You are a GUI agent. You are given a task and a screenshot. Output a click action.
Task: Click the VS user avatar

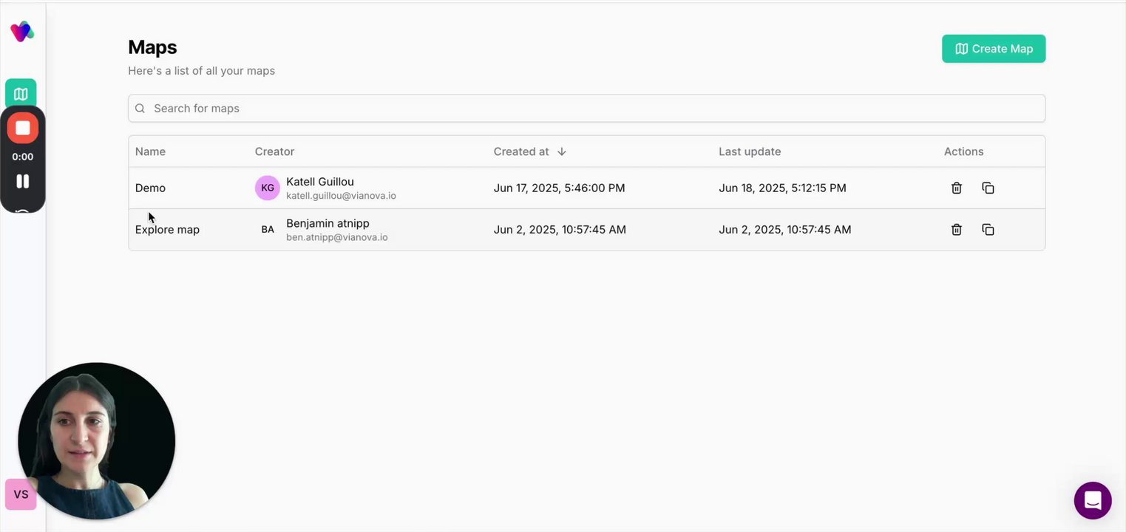[x=21, y=494]
